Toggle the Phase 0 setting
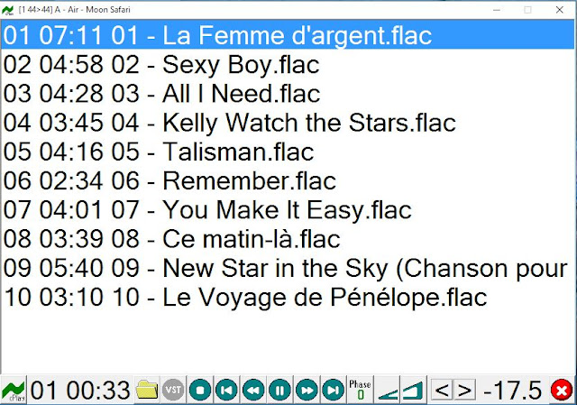This screenshot has width=577, height=405. (x=360, y=390)
